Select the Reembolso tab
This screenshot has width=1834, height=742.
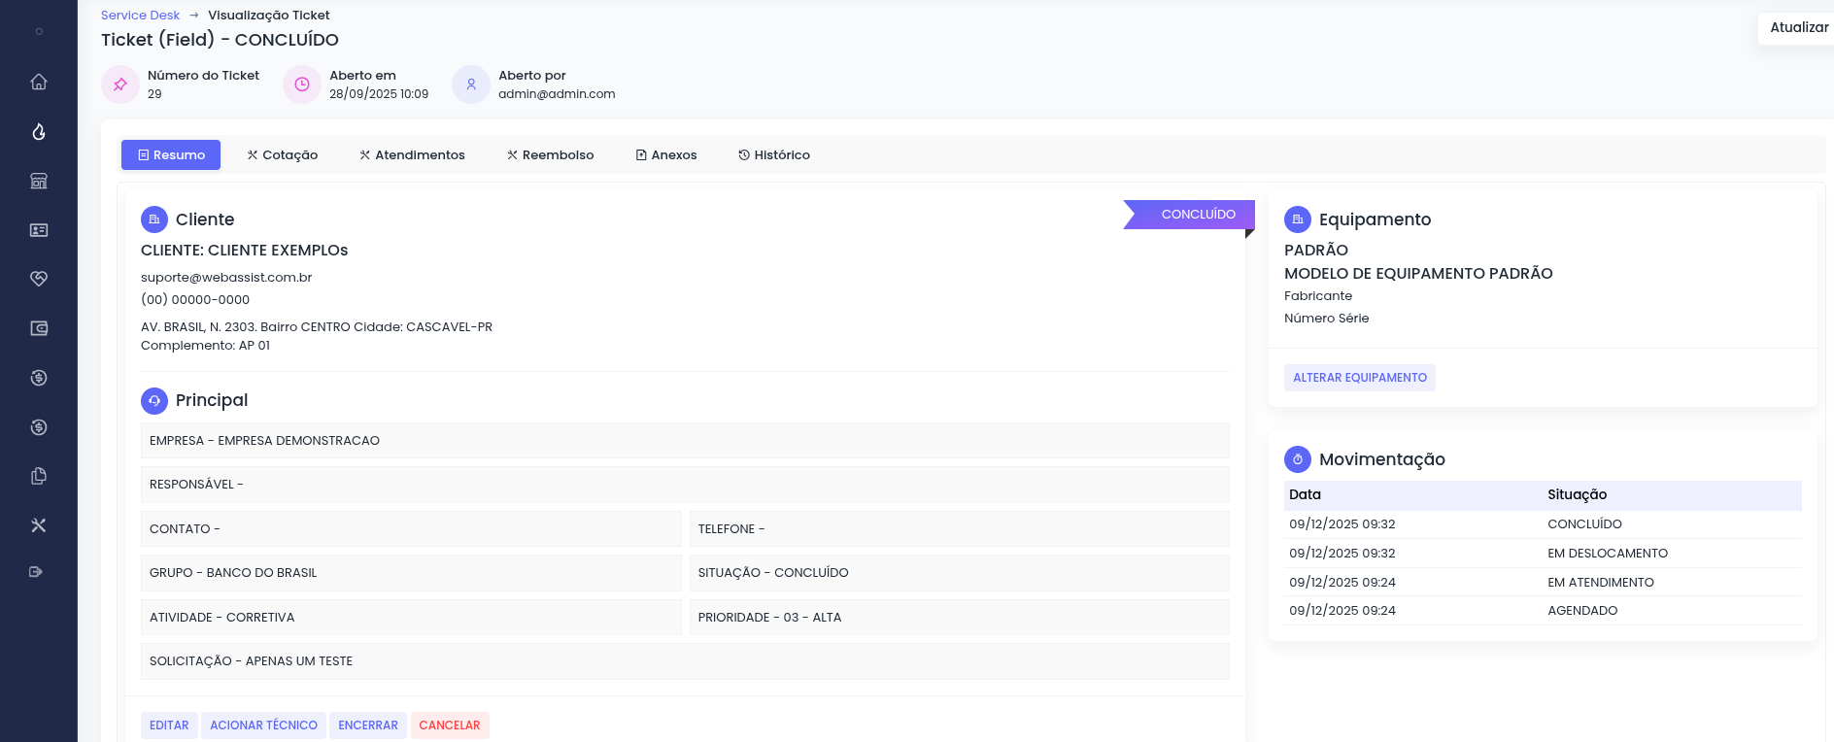550,155
